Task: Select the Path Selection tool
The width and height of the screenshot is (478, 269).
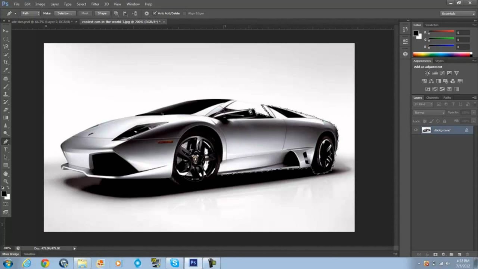Action: click(x=6, y=157)
